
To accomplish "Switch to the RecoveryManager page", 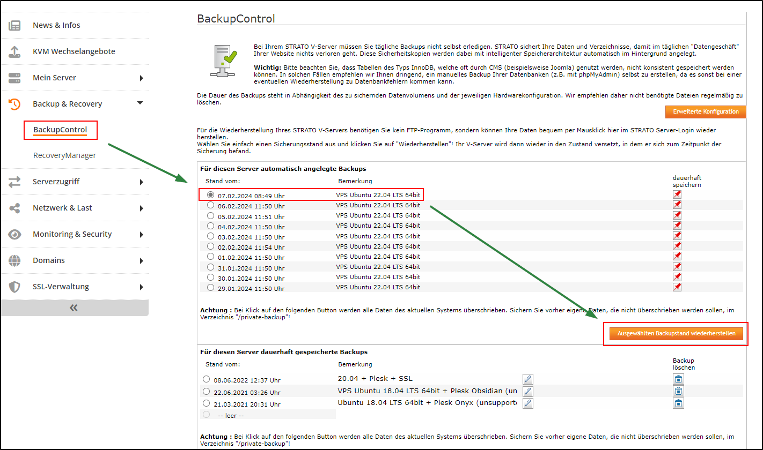I will coord(64,155).
